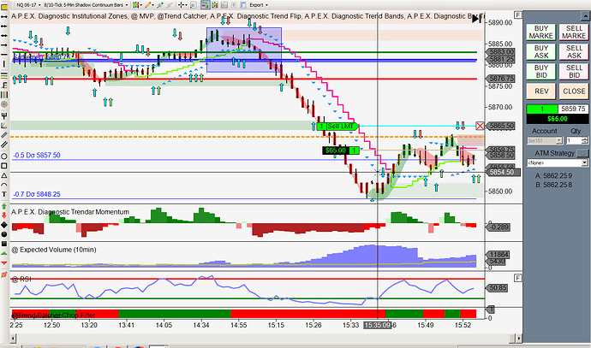The image size is (591, 348).
Task: Select the trend channel tool
Action: 4,145
